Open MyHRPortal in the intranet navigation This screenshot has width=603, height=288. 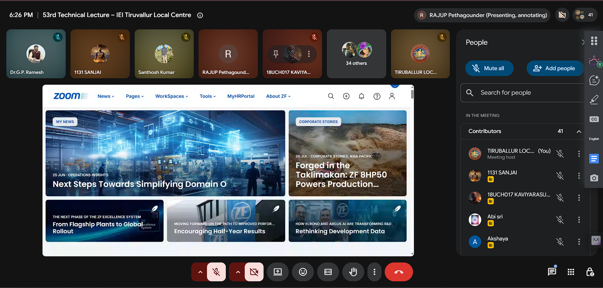[241, 96]
